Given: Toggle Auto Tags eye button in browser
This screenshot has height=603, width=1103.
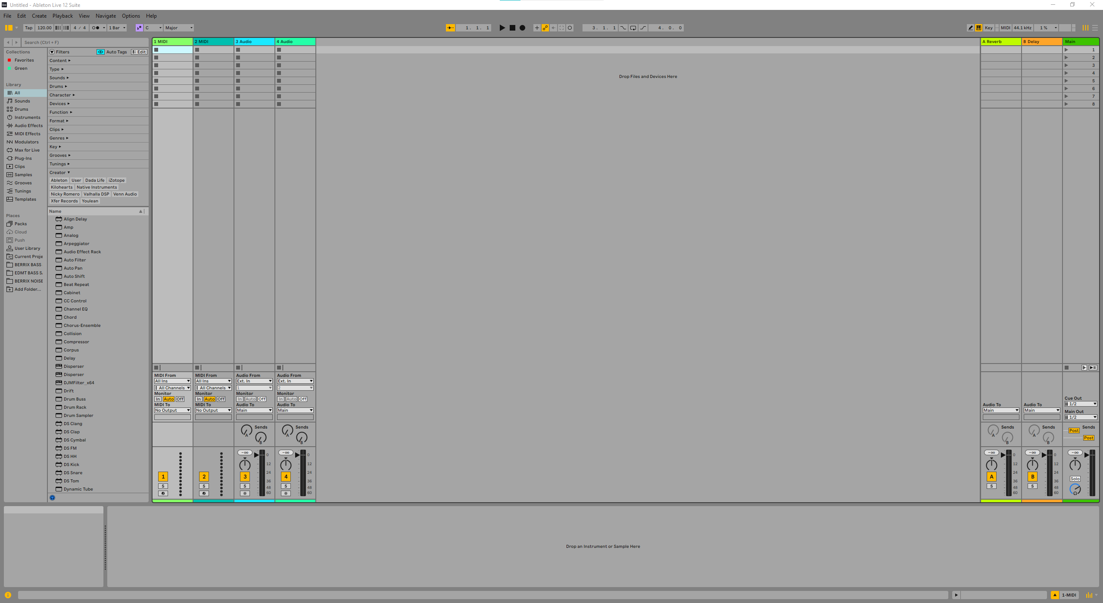Looking at the screenshot, I should click(100, 52).
